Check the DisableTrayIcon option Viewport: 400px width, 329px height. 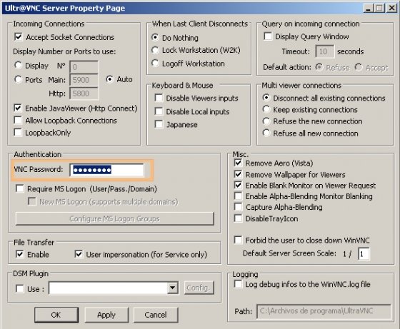(x=238, y=218)
